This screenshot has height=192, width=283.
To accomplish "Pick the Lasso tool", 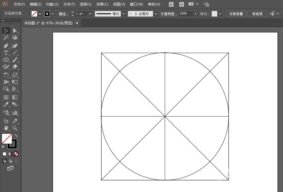I will tap(15, 38).
